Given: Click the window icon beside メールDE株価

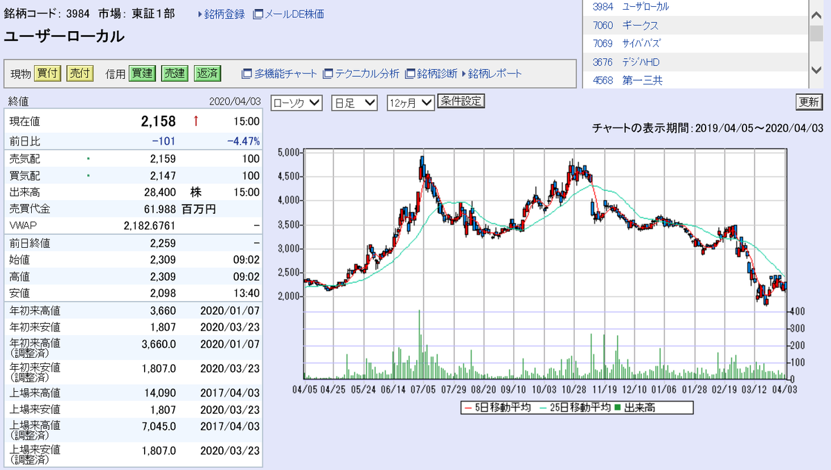Looking at the screenshot, I should click(258, 14).
